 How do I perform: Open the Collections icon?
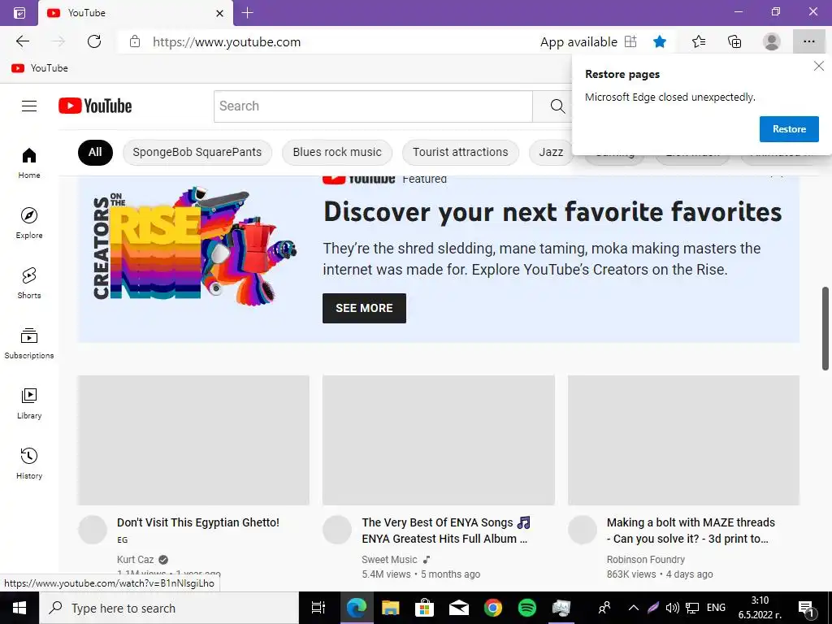pos(734,41)
